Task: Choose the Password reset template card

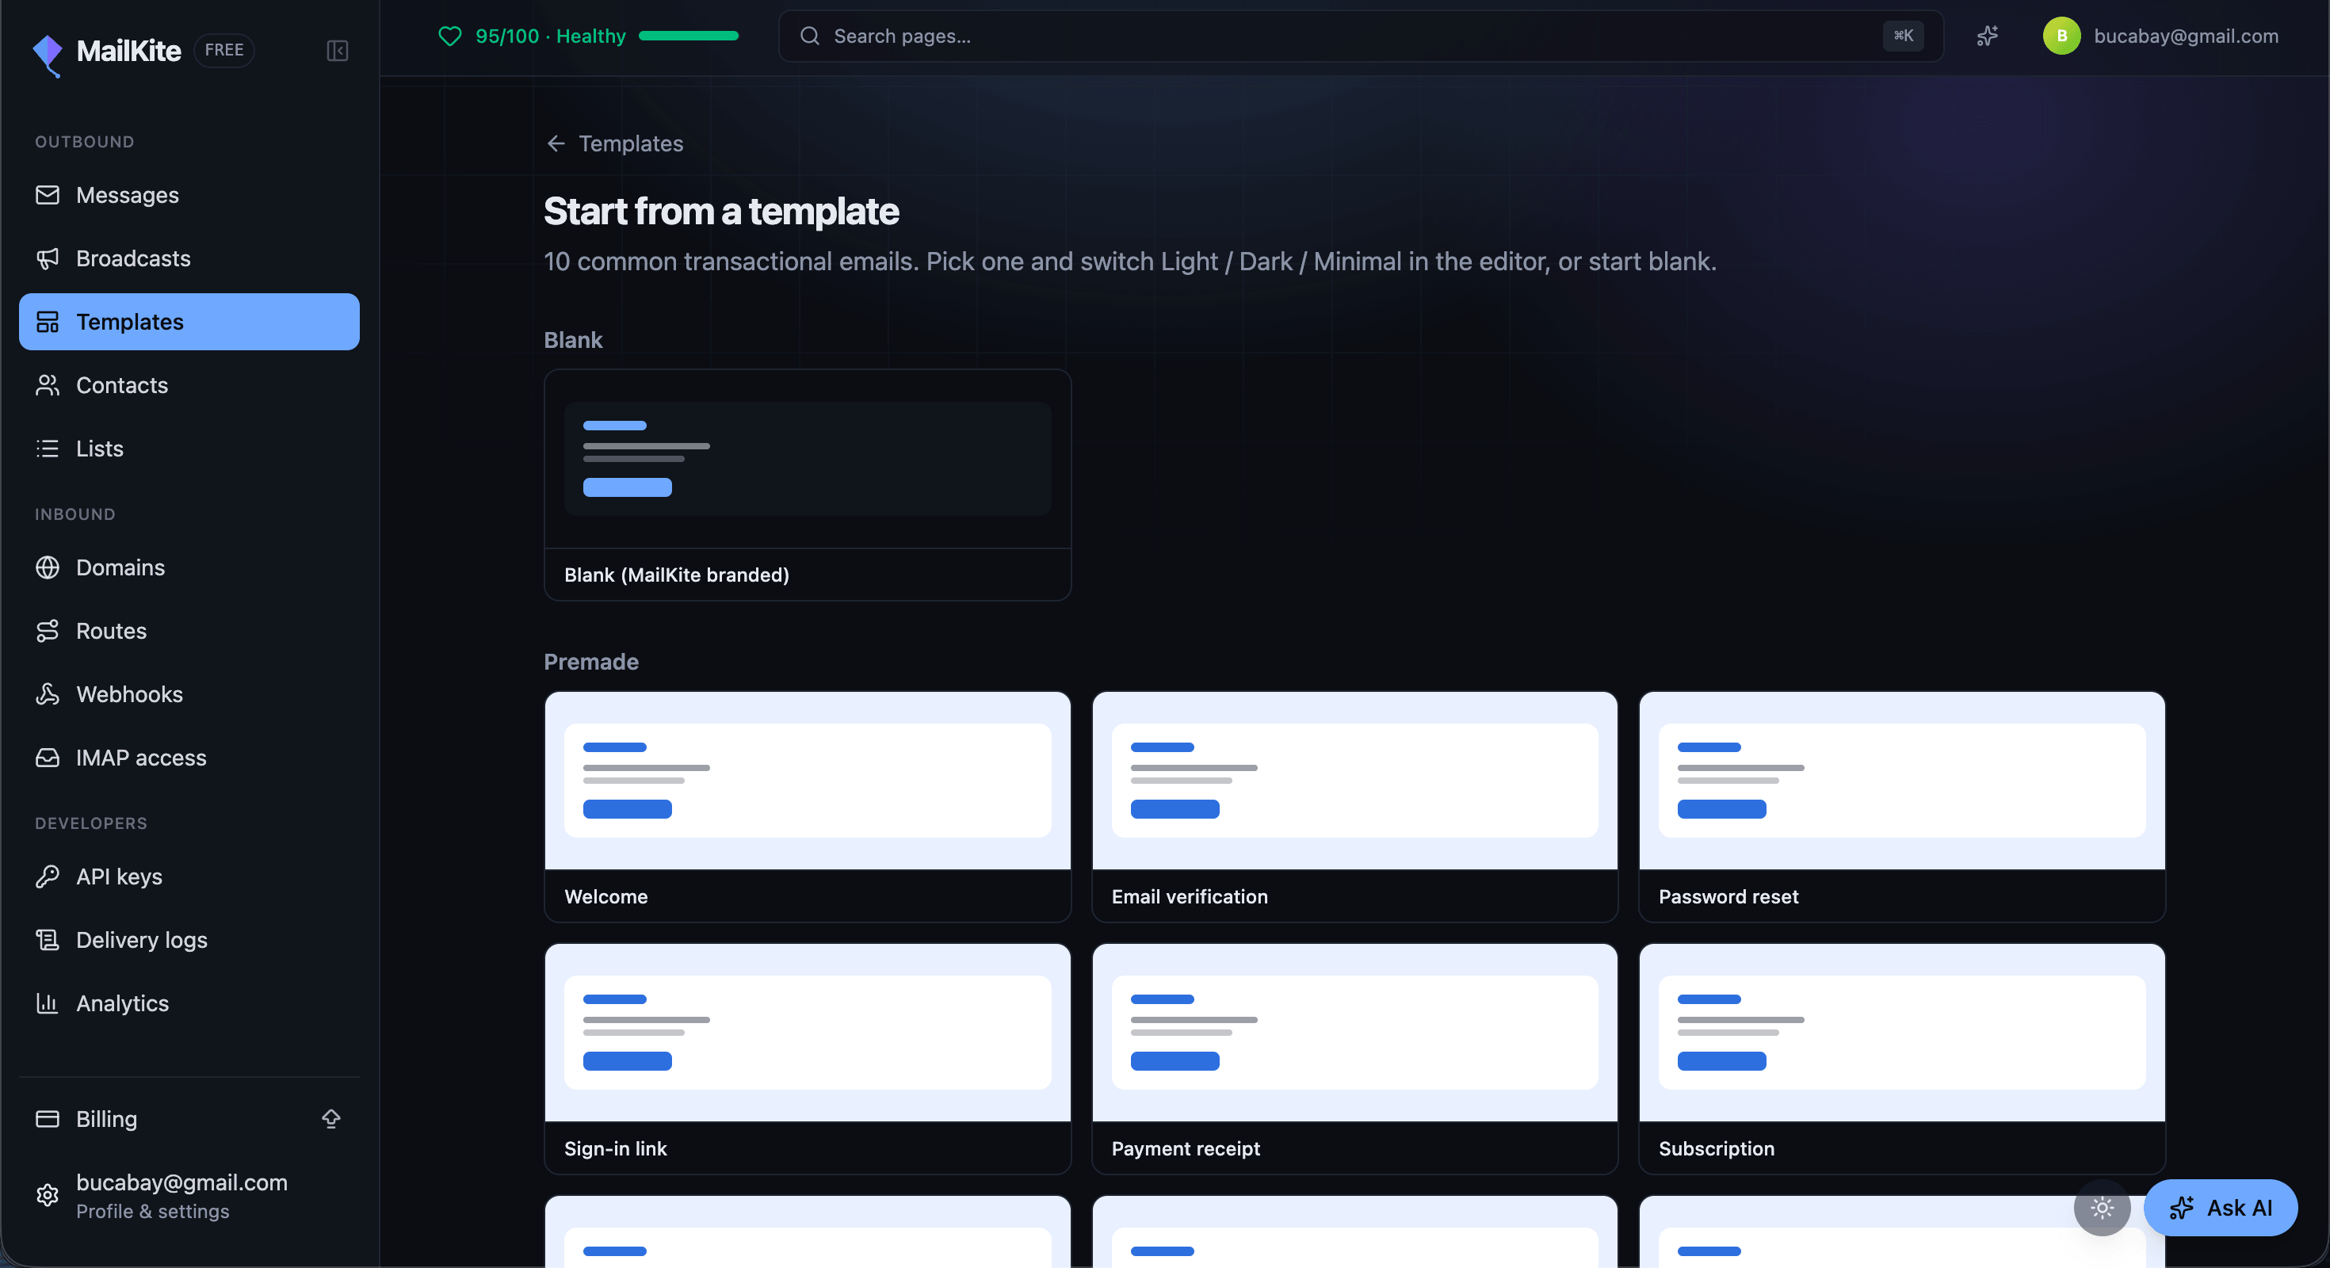Action: [x=1902, y=807]
